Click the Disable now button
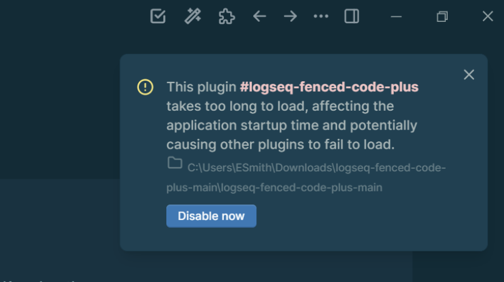The image size is (504, 282). pos(211,216)
